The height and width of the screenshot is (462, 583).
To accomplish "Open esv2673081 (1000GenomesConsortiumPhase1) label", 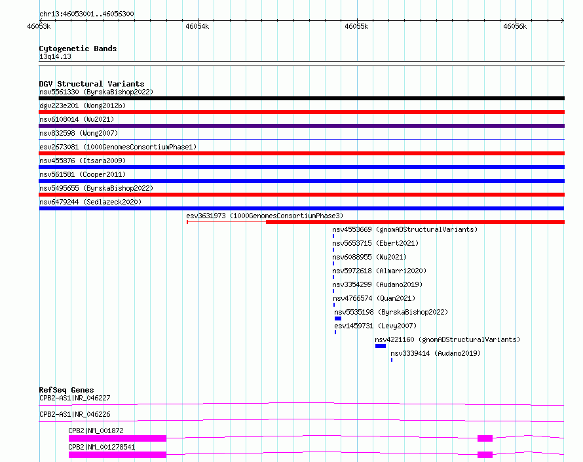I will [x=118, y=147].
